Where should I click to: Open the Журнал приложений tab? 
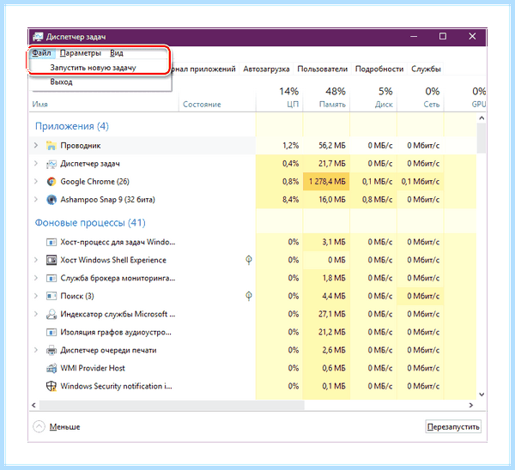click(x=205, y=69)
